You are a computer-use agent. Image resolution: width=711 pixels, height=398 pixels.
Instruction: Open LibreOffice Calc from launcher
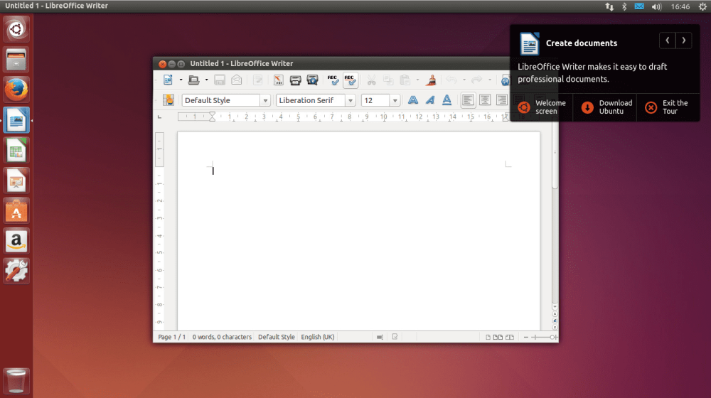[x=16, y=151]
